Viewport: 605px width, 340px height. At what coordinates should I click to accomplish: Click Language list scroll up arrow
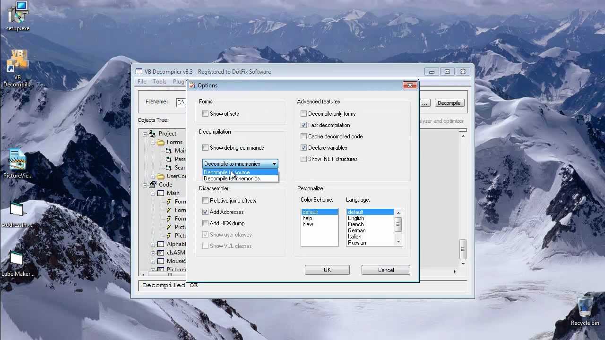pyautogui.click(x=398, y=212)
